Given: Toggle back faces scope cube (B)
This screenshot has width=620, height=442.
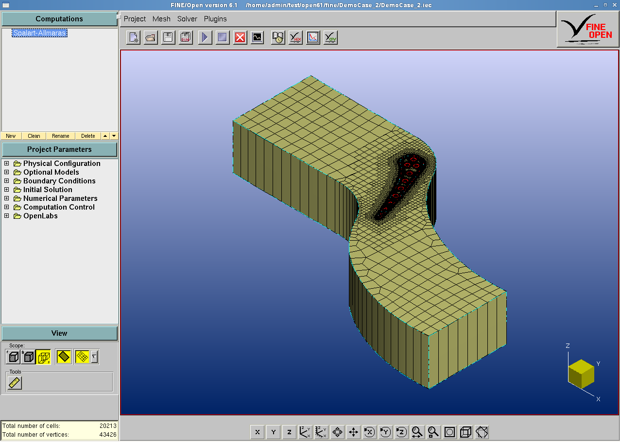Looking at the screenshot, I should 28,357.
